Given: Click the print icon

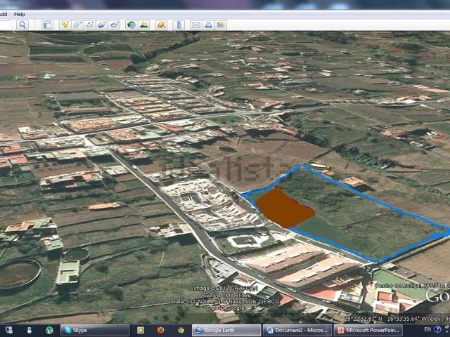Looking at the screenshot, I should [209, 25].
